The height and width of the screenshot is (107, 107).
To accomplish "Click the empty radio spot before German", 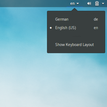I will click(x=51, y=19).
